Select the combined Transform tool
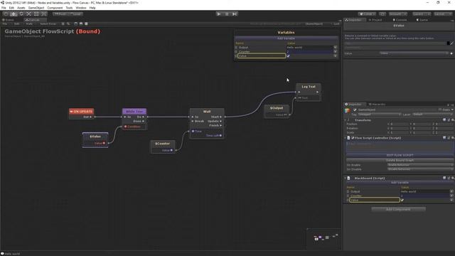The width and height of the screenshot is (455, 256). [43, 14]
